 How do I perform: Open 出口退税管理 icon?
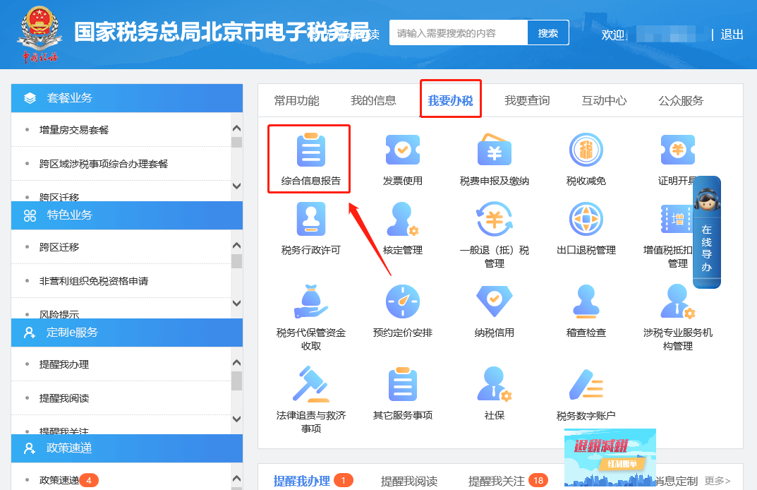pyautogui.click(x=586, y=219)
